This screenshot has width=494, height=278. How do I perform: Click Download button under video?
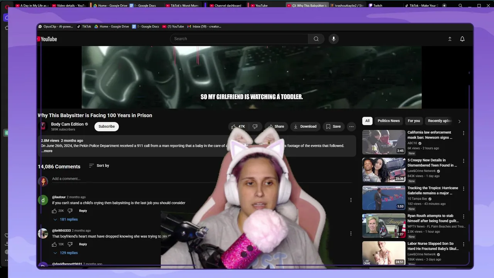coord(305,127)
